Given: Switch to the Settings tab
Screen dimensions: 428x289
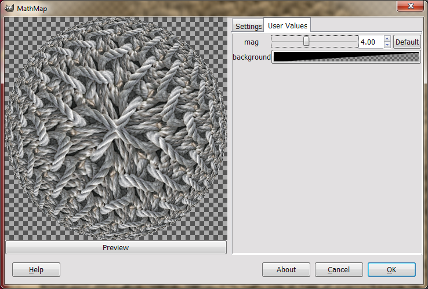Looking at the screenshot, I should 248,26.
